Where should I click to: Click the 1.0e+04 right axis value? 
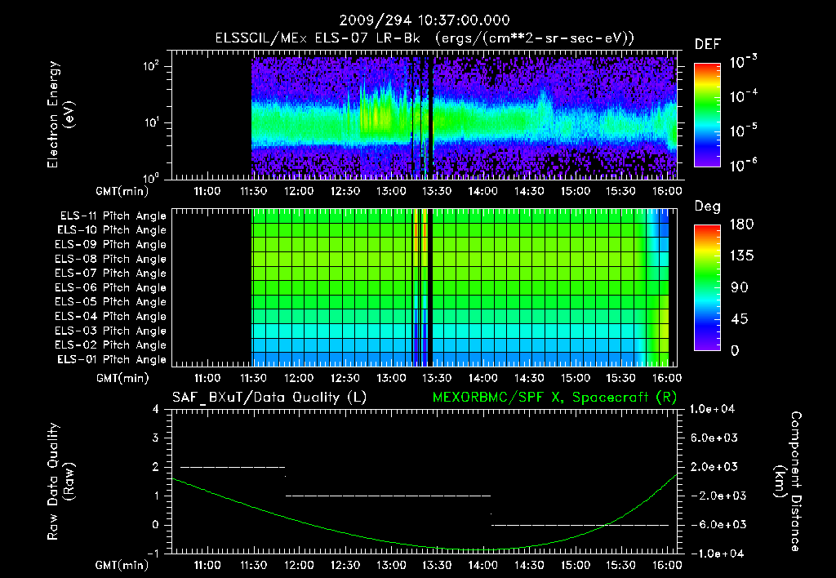point(712,409)
